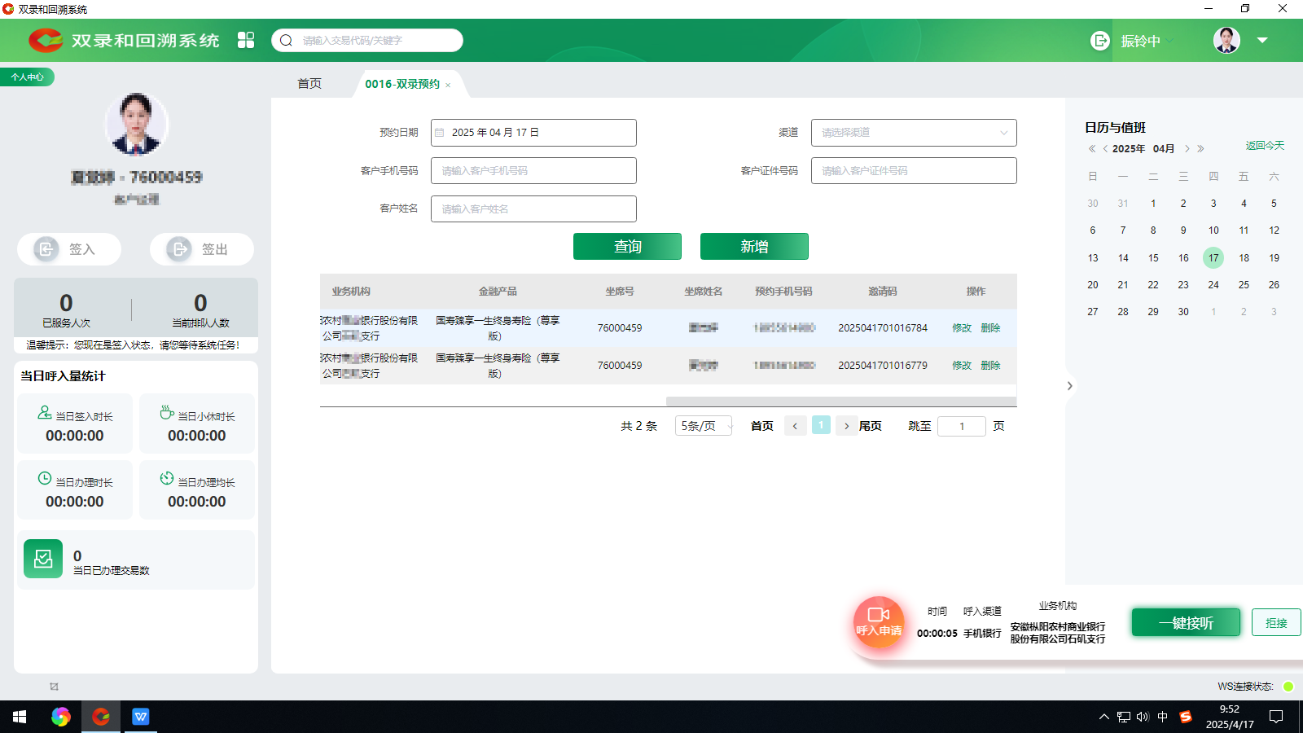Click the video call request icon
This screenshot has width=1303, height=733.
[x=879, y=621]
